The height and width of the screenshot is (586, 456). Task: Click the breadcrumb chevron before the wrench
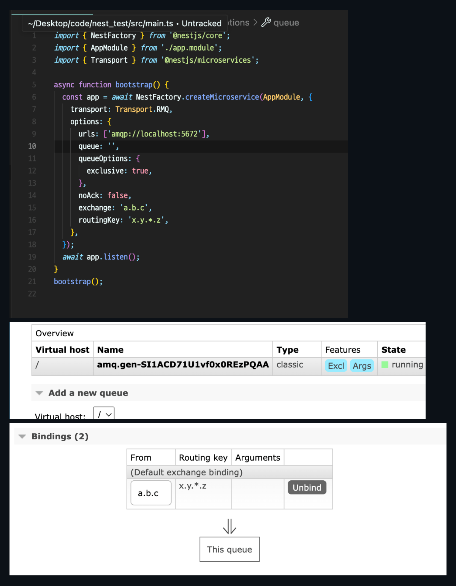[255, 23]
